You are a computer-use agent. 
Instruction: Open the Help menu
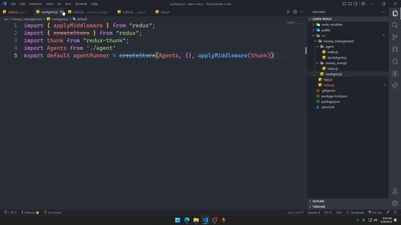tap(94, 4)
